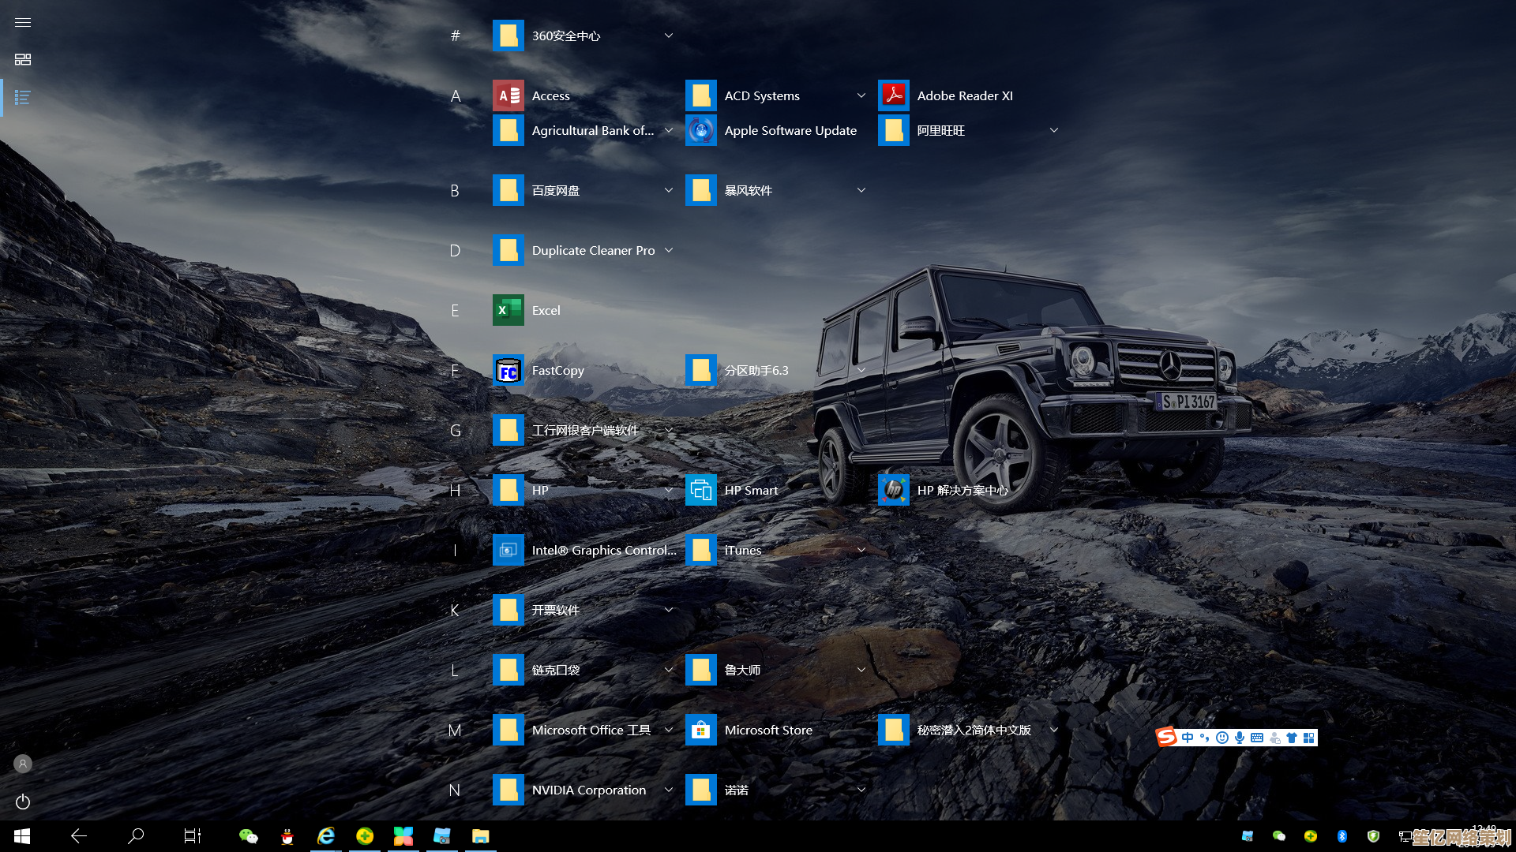This screenshot has width=1516, height=852.
Task: Open the WeChat system tray icon
Action: pos(1279,836)
